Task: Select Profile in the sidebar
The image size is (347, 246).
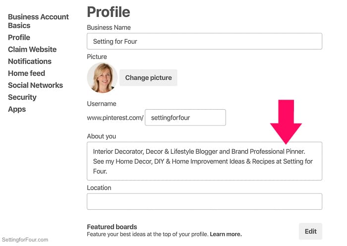Action: tap(19, 37)
